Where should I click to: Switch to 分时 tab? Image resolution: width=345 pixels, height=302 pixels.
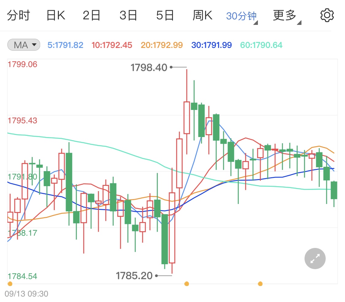click(x=18, y=15)
